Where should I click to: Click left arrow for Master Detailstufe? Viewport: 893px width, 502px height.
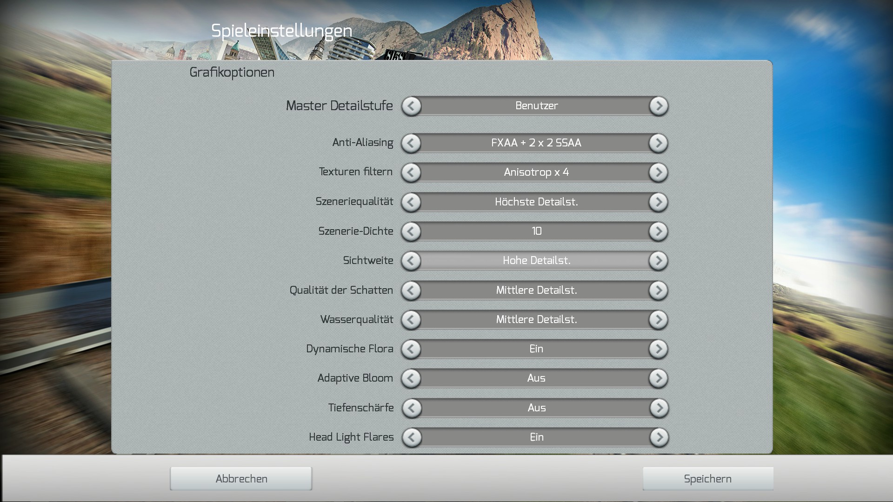click(412, 106)
